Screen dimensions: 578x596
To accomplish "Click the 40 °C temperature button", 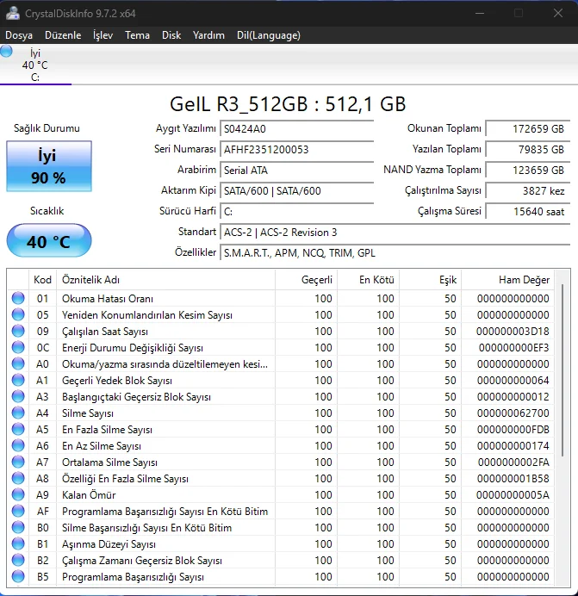I will [48, 241].
